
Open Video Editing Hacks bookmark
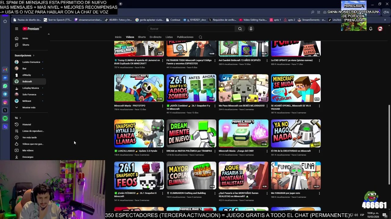(253, 20)
